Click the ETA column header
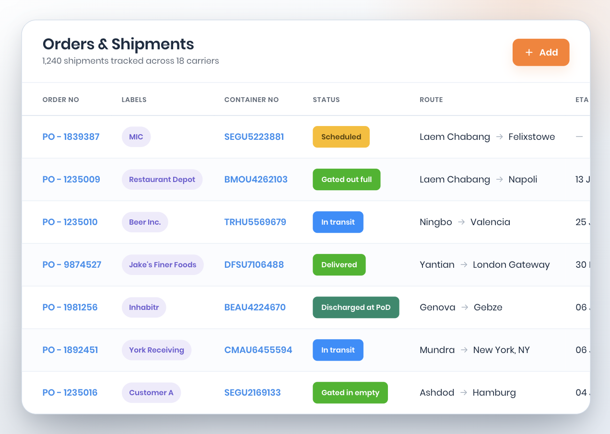 point(582,100)
